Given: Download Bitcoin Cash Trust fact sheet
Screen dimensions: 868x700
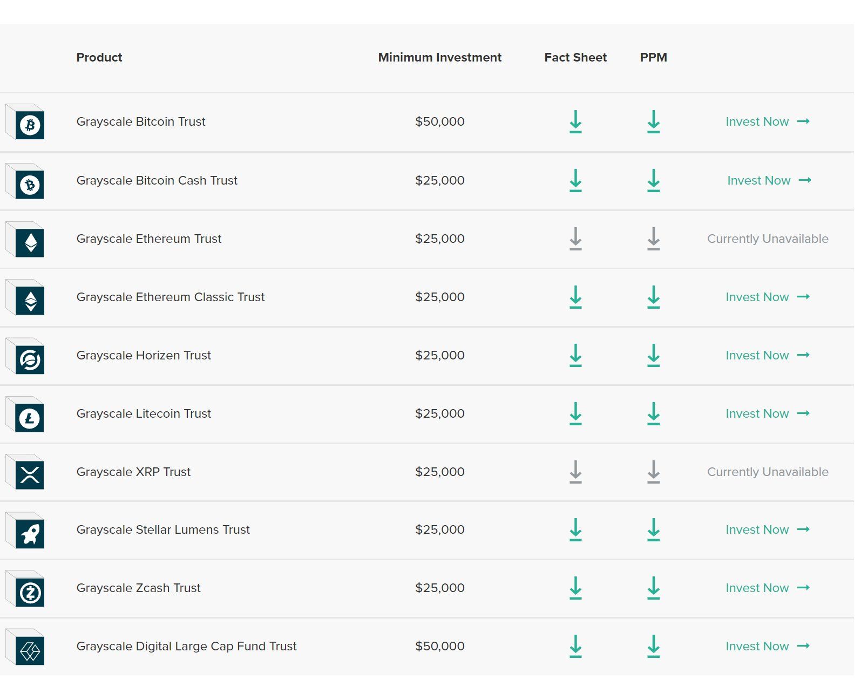Looking at the screenshot, I should coord(575,180).
